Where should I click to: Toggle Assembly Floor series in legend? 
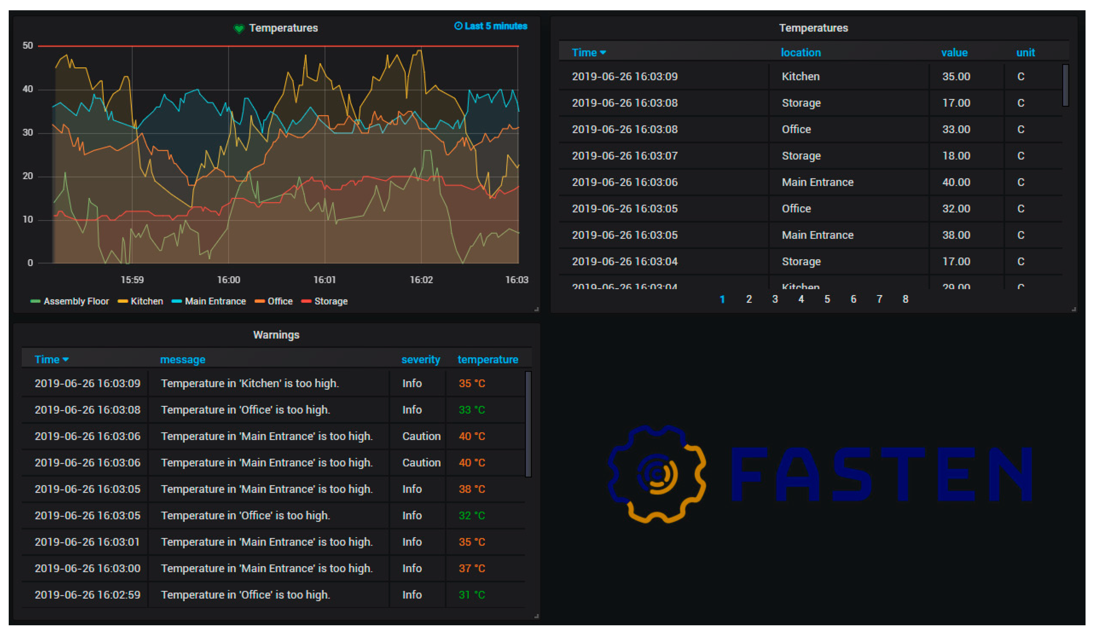[x=76, y=301]
